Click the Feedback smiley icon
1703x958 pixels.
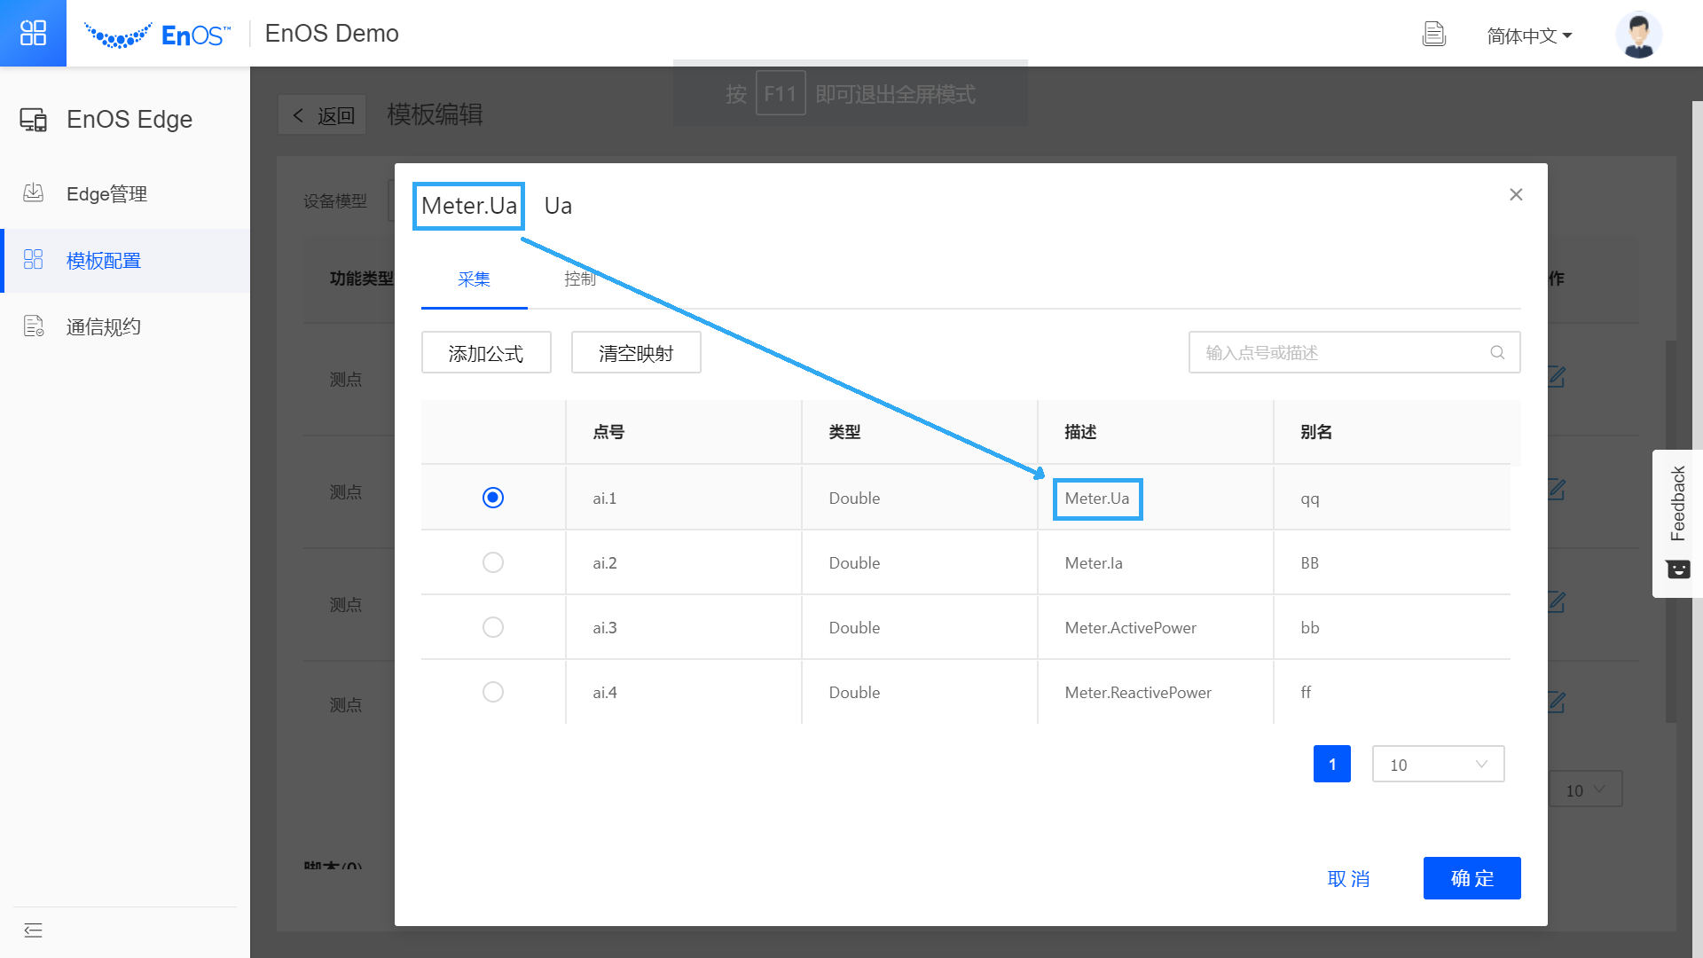(1678, 569)
